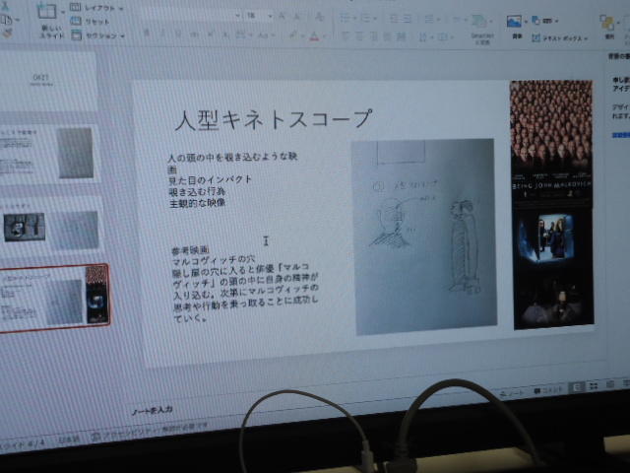Viewport: 630px width, 473px height.
Task: Click the text line 主観的な映像
Action: tap(197, 203)
